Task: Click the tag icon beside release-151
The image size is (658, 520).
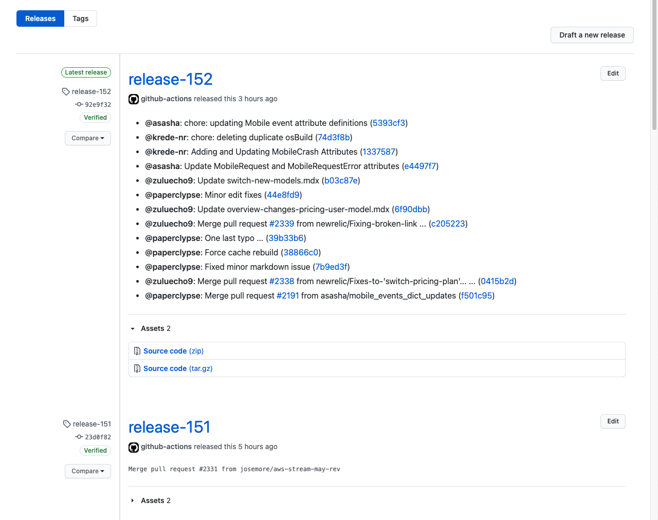Action: (x=67, y=424)
